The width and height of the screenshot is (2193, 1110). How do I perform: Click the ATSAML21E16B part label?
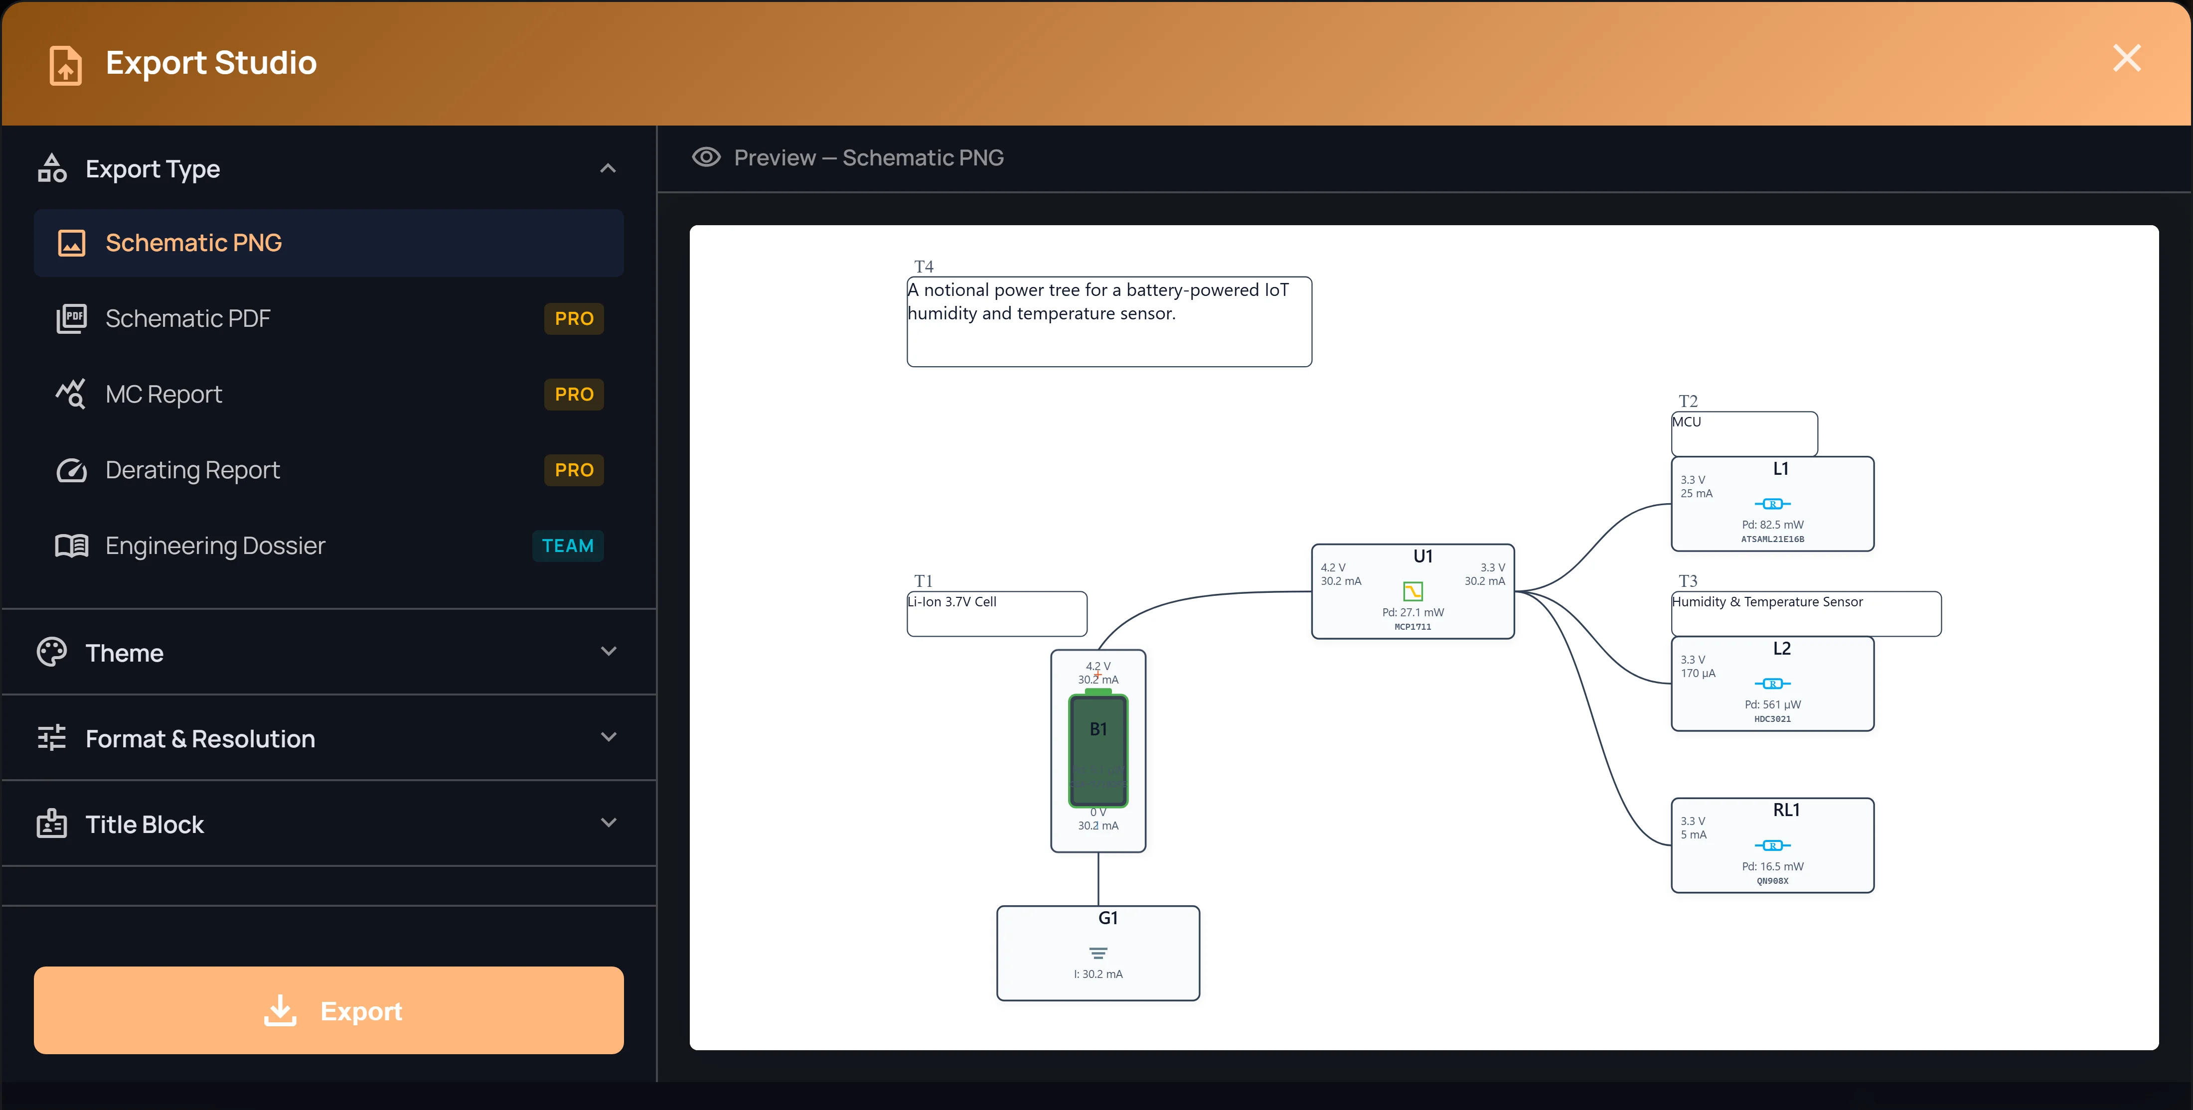tap(1772, 540)
